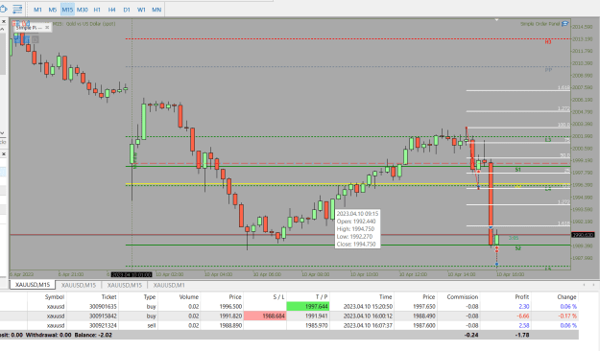Click the Simple Order Panel expert icon
The width and height of the screenshot is (600, 351).
564,24
